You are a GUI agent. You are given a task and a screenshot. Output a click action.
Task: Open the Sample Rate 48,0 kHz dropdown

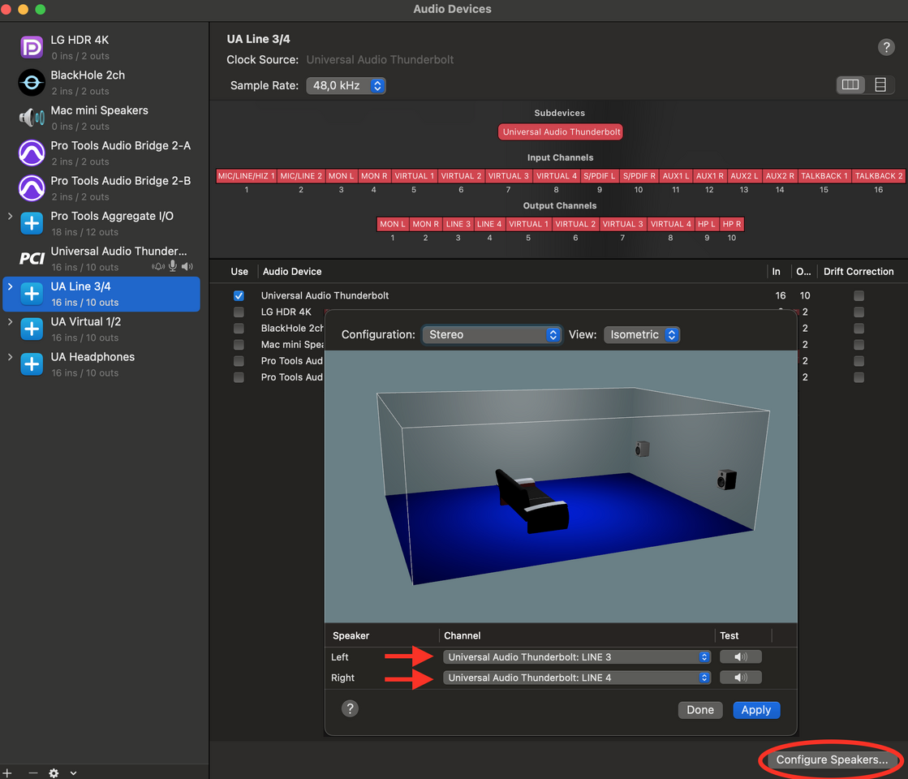(346, 85)
